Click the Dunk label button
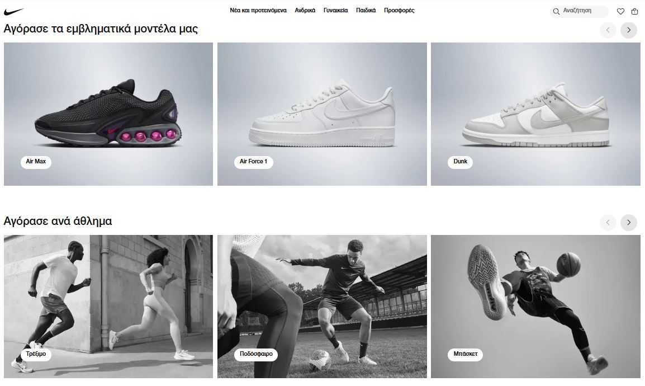 [461, 162]
